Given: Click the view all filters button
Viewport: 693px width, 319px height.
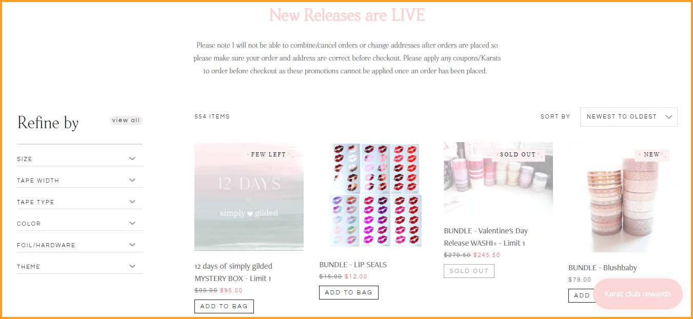Looking at the screenshot, I should pyautogui.click(x=126, y=120).
